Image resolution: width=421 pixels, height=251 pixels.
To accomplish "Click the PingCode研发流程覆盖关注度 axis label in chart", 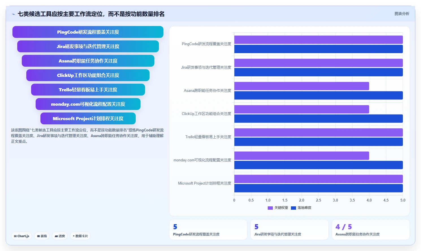I will click(x=206, y=44).
